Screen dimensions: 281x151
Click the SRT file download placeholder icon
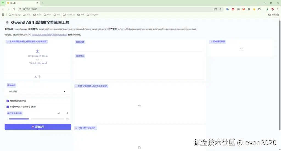pyautogui.click(x=139, y=147)
